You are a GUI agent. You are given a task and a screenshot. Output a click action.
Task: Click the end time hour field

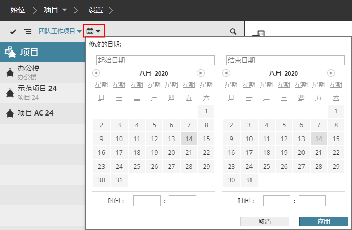pos(276,201)
